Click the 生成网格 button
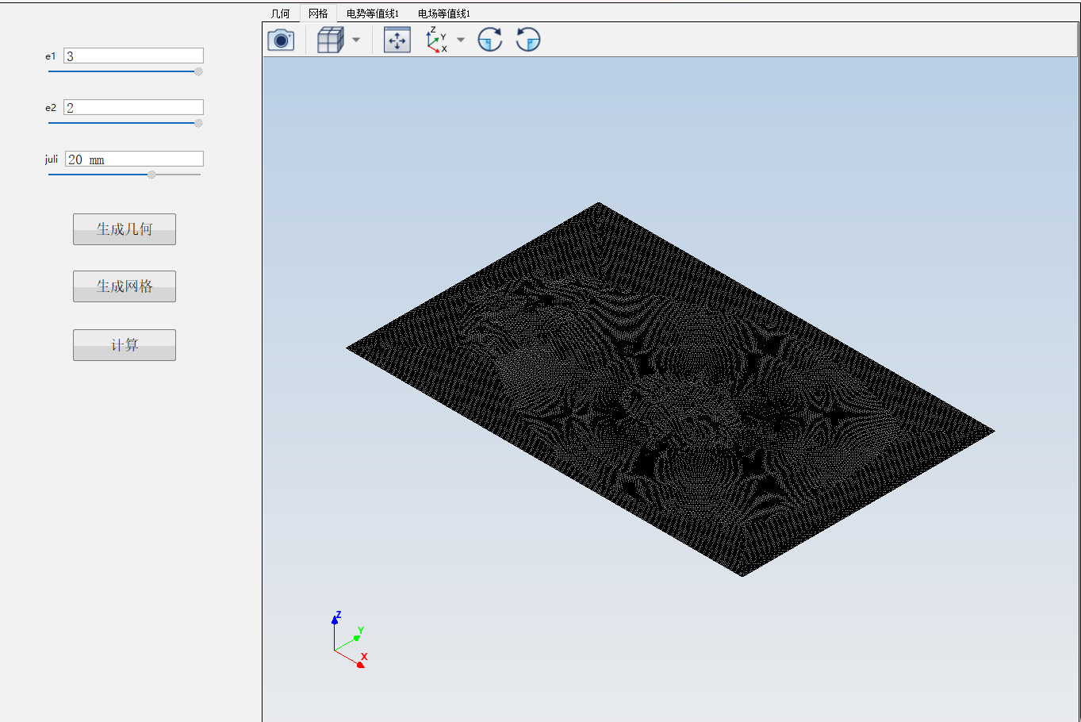 [x=125, y=286]
